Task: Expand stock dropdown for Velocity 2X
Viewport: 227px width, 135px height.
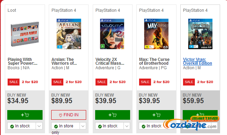Action: point(127,126)
